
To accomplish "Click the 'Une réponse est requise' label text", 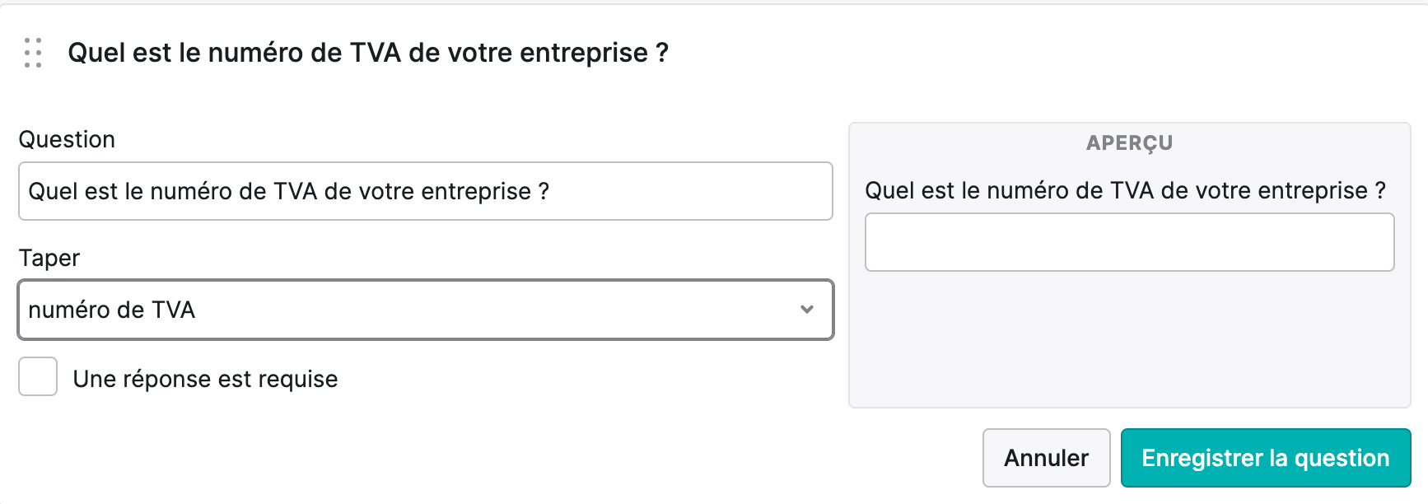I will [205, 379].
